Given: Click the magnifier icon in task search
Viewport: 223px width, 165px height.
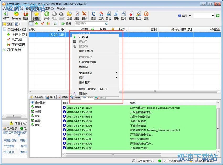Looking at the screenshot, I should tap(106, 24).
